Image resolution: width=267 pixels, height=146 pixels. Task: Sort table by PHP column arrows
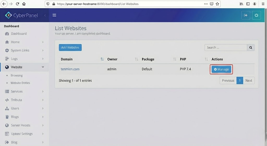point(206,59)
